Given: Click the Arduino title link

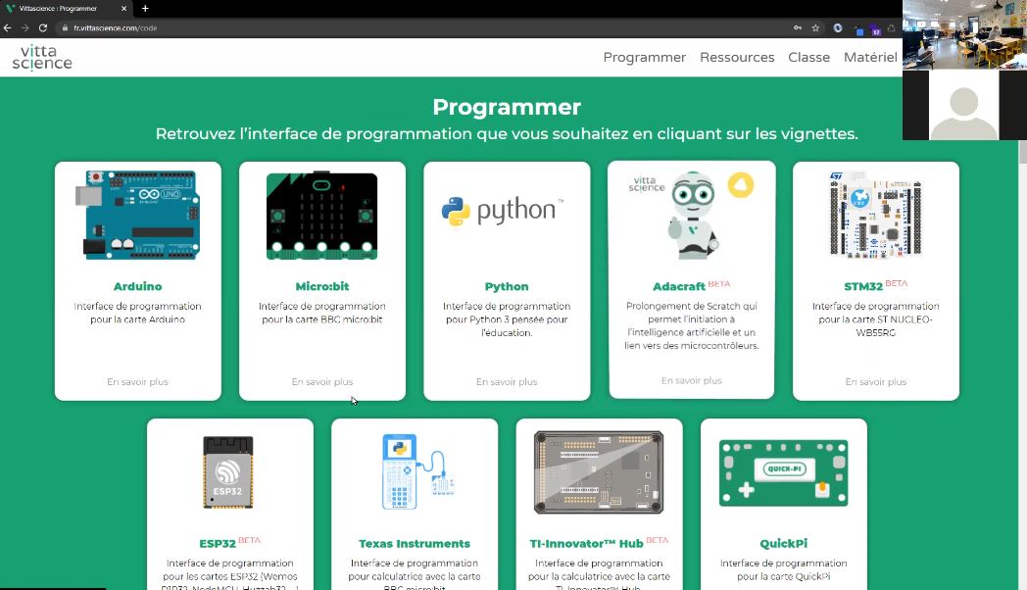Looking at the screenshot, I should click(137, 286).
